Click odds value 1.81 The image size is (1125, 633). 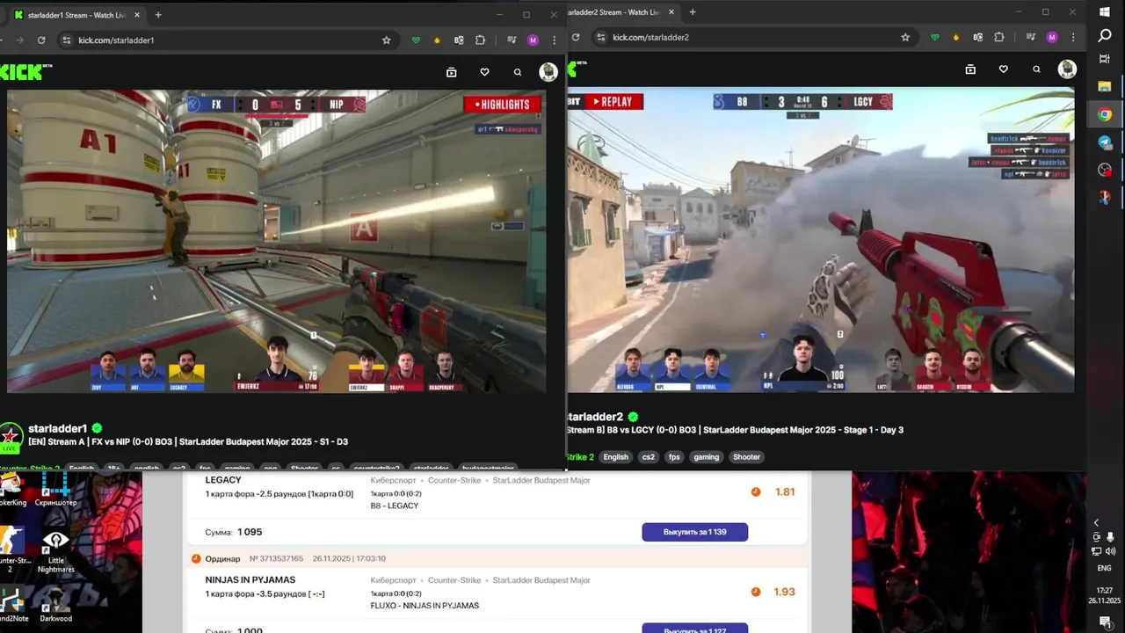(785, 492)
